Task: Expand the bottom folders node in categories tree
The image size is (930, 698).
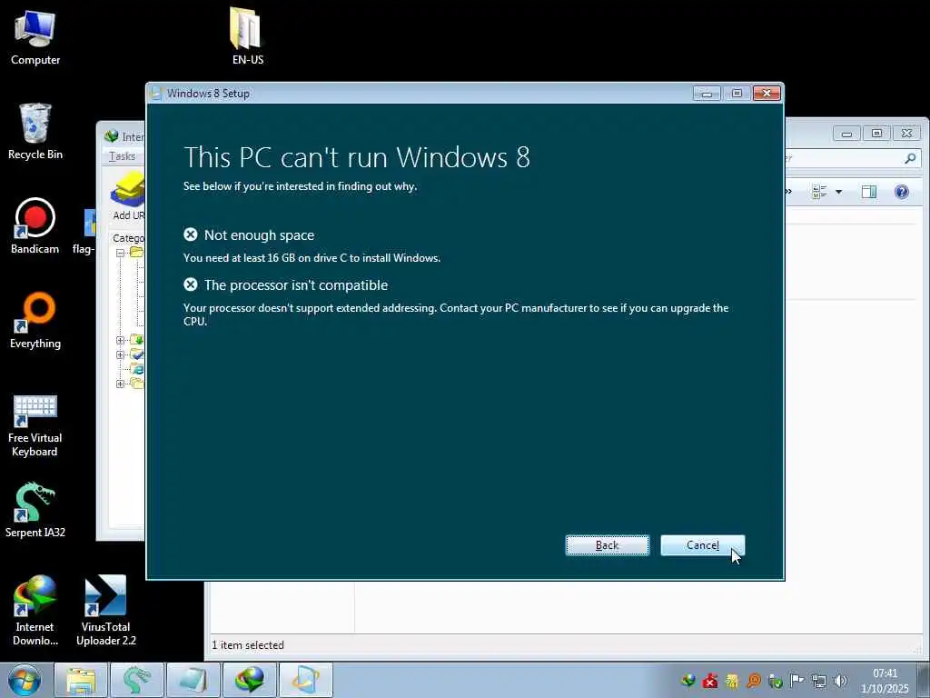Action: point(121,384)
